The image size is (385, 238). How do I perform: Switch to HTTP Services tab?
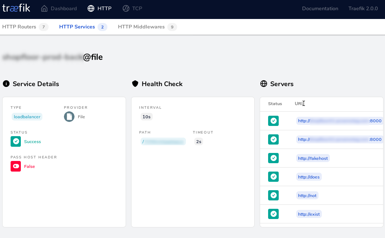[83, 27]
